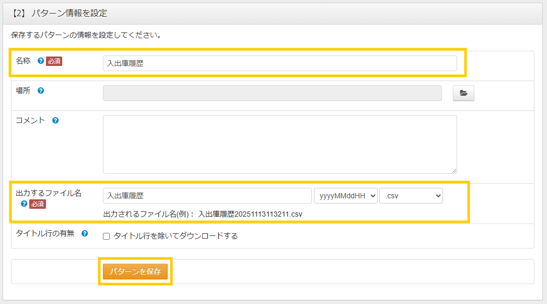Screen dimensions: 547x304
Task: Click the help icon under 出力するファイル名
Action: [24, 204]
